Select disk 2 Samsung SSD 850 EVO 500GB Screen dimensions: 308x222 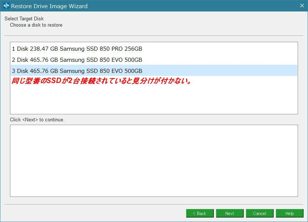pos(154,60)
